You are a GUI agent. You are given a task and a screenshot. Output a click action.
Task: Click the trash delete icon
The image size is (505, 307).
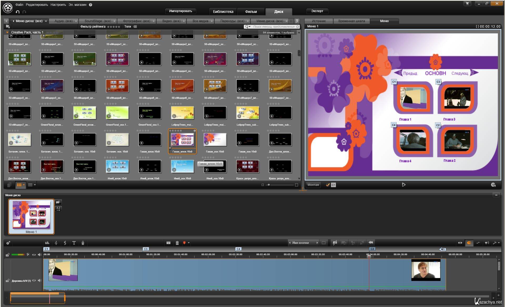(x=177, y=243)
